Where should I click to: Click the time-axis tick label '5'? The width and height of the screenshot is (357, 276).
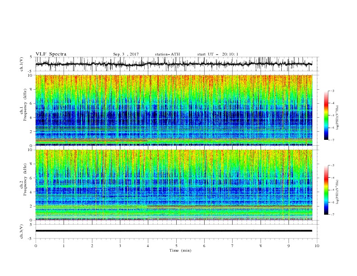176,246
